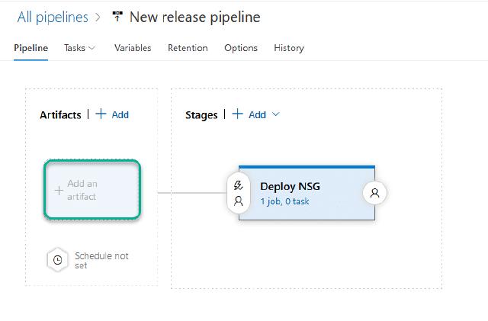Switch to the Variables tab
The width and height of the screenshot is (488, 321).
coord(133,48)
